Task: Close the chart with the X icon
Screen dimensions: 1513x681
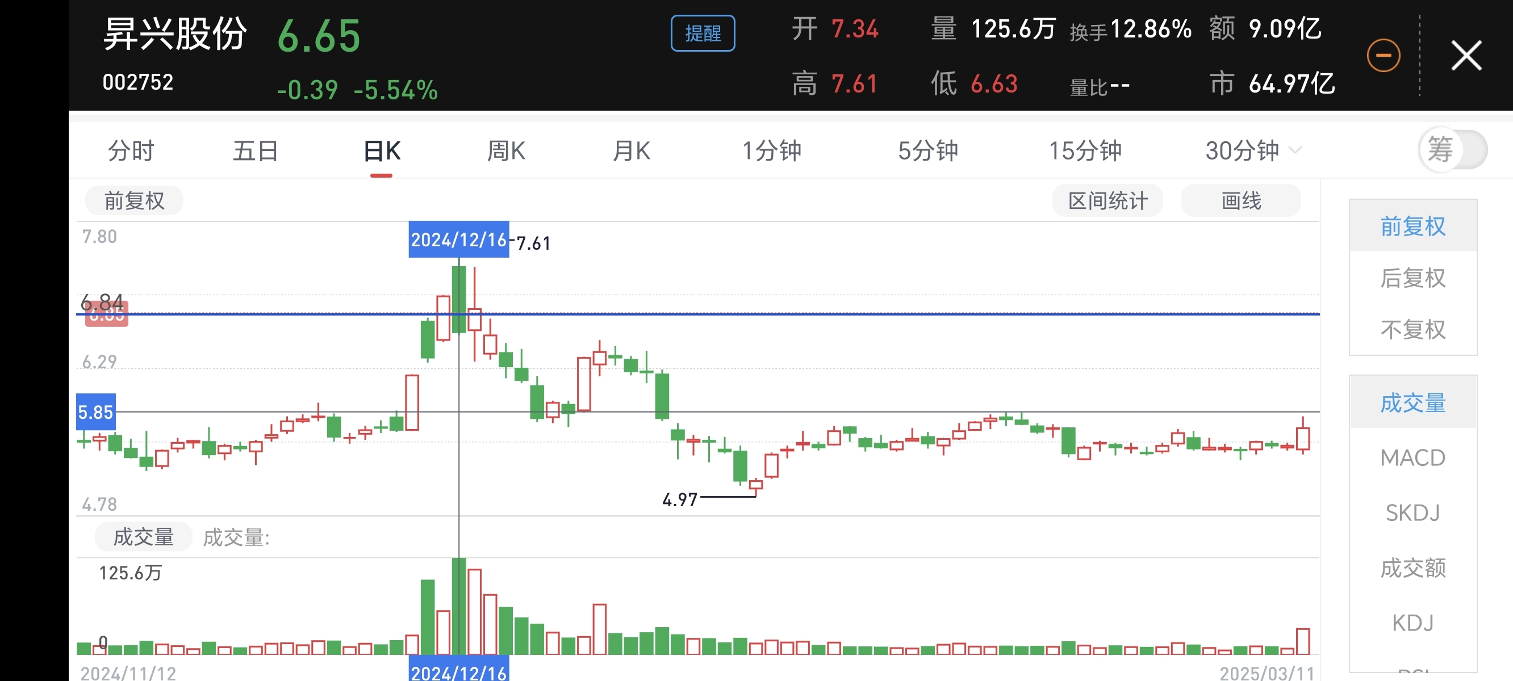Action: (x=1466, y=56)
